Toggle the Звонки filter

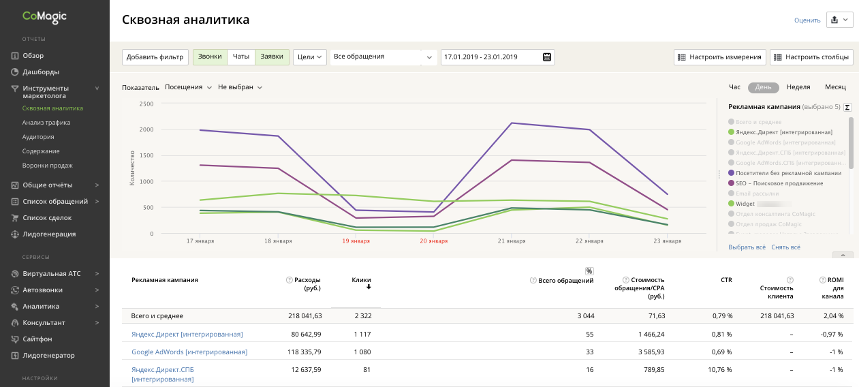tap(210, 57)
